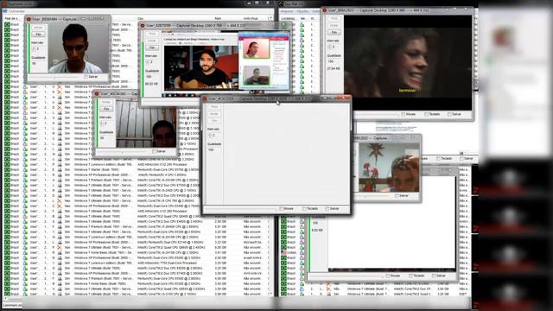Enable Teclado checkbox in blank front capture window
Screen dimensions: 553x311
[304, 209]
